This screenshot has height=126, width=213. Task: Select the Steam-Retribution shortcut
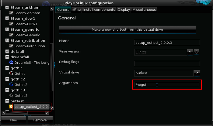pyautogui.click(x=30, y=46)
